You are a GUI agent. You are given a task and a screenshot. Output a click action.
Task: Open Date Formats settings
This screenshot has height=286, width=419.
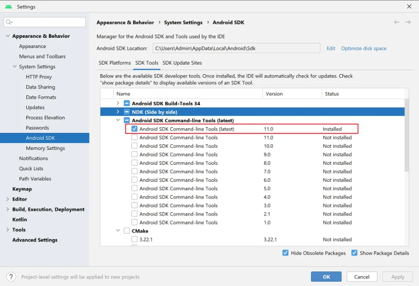click(41, 97)
